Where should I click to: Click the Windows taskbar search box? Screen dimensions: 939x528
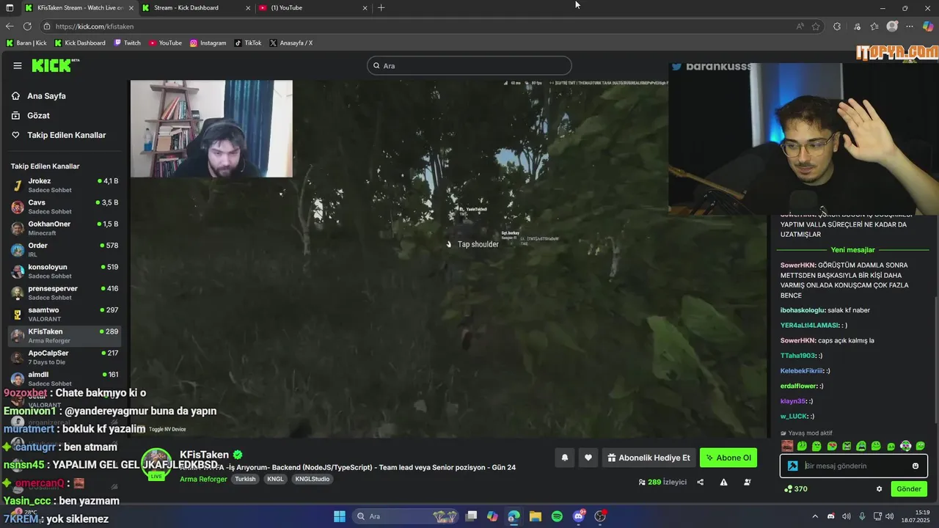coord(406,516)
